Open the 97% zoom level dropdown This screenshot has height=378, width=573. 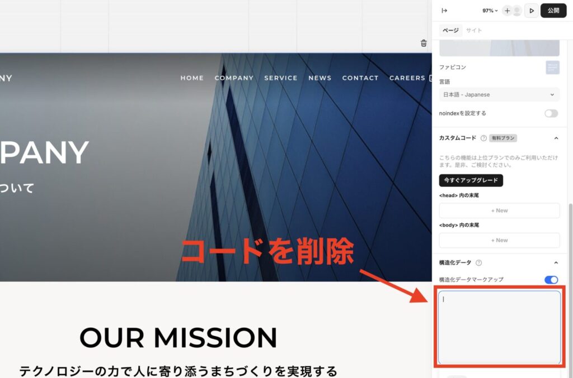coord(490,11)
